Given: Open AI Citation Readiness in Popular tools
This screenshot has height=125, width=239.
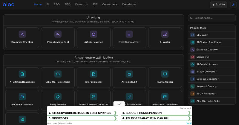Looking at the screenshot, I should [212, 42].
